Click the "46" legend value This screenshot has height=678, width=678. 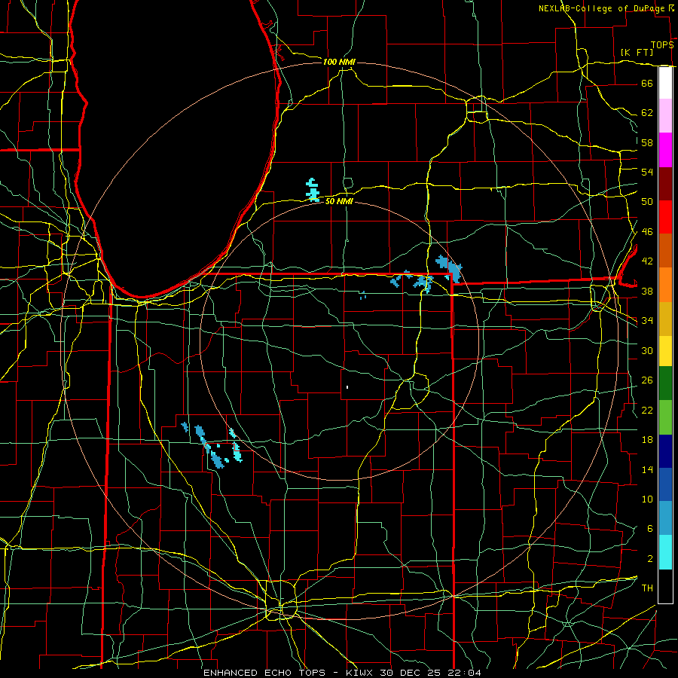coord(647,232)
